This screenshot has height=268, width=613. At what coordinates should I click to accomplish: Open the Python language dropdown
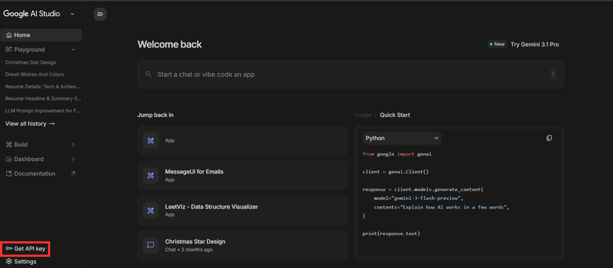(x=402, y=138)
